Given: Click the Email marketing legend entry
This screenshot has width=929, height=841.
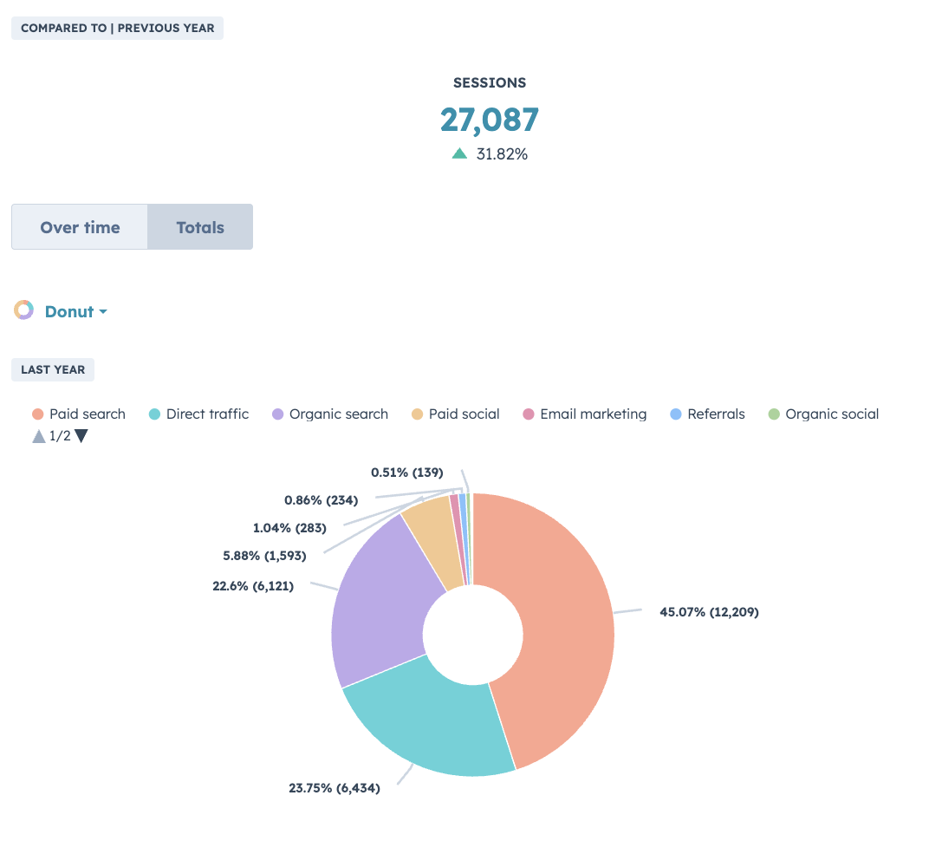Looking at the screenshot, I should click(x=585, y=414).
